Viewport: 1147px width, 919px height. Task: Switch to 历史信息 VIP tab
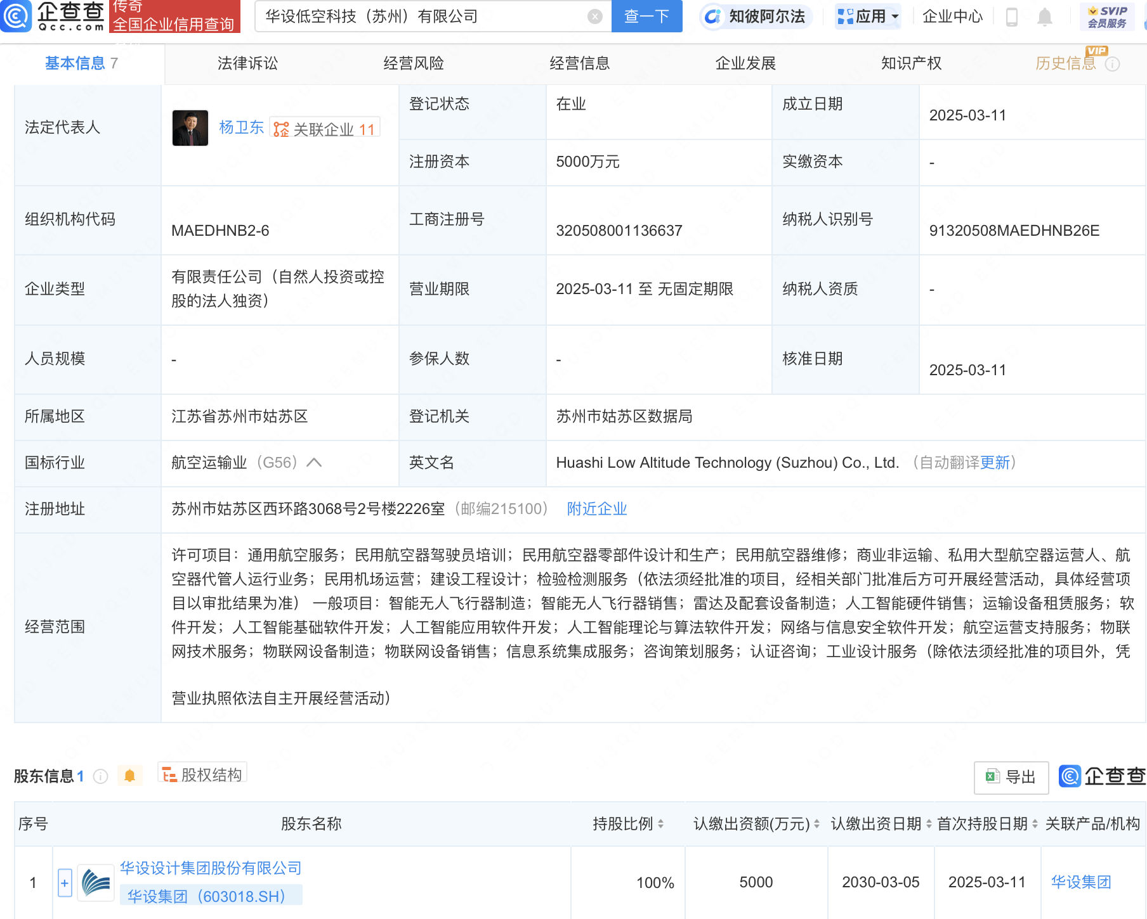click(1066, 63)
